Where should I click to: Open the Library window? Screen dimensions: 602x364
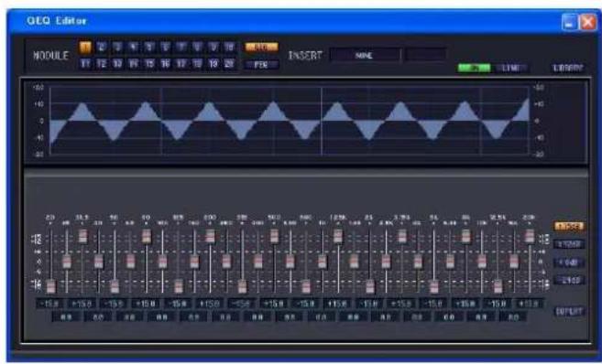tap(568, 69)
